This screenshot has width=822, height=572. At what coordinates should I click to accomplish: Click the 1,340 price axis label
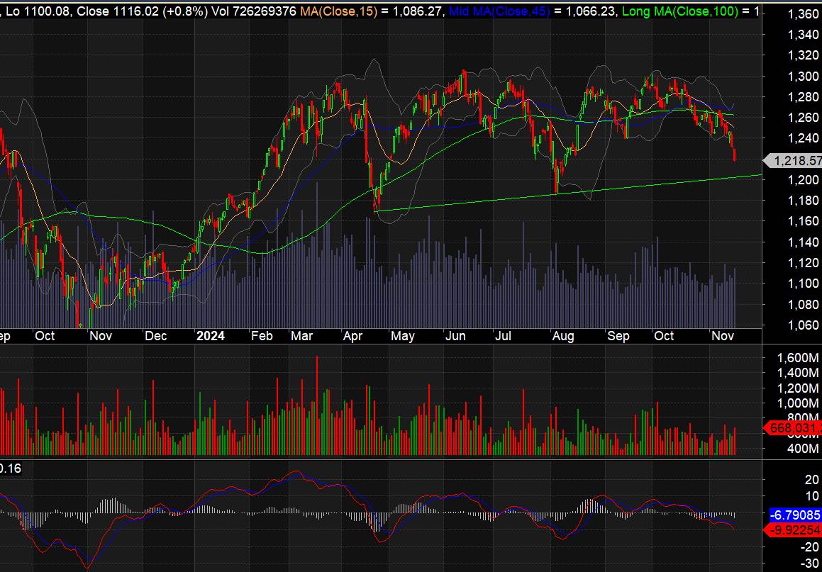[x=803, y=35]
